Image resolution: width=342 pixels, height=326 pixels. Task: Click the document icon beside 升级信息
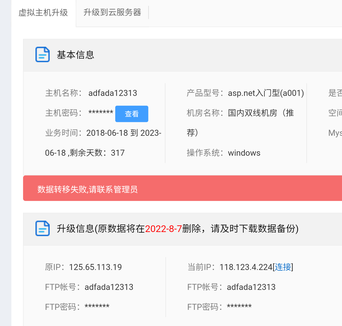[x=42, y=228]
